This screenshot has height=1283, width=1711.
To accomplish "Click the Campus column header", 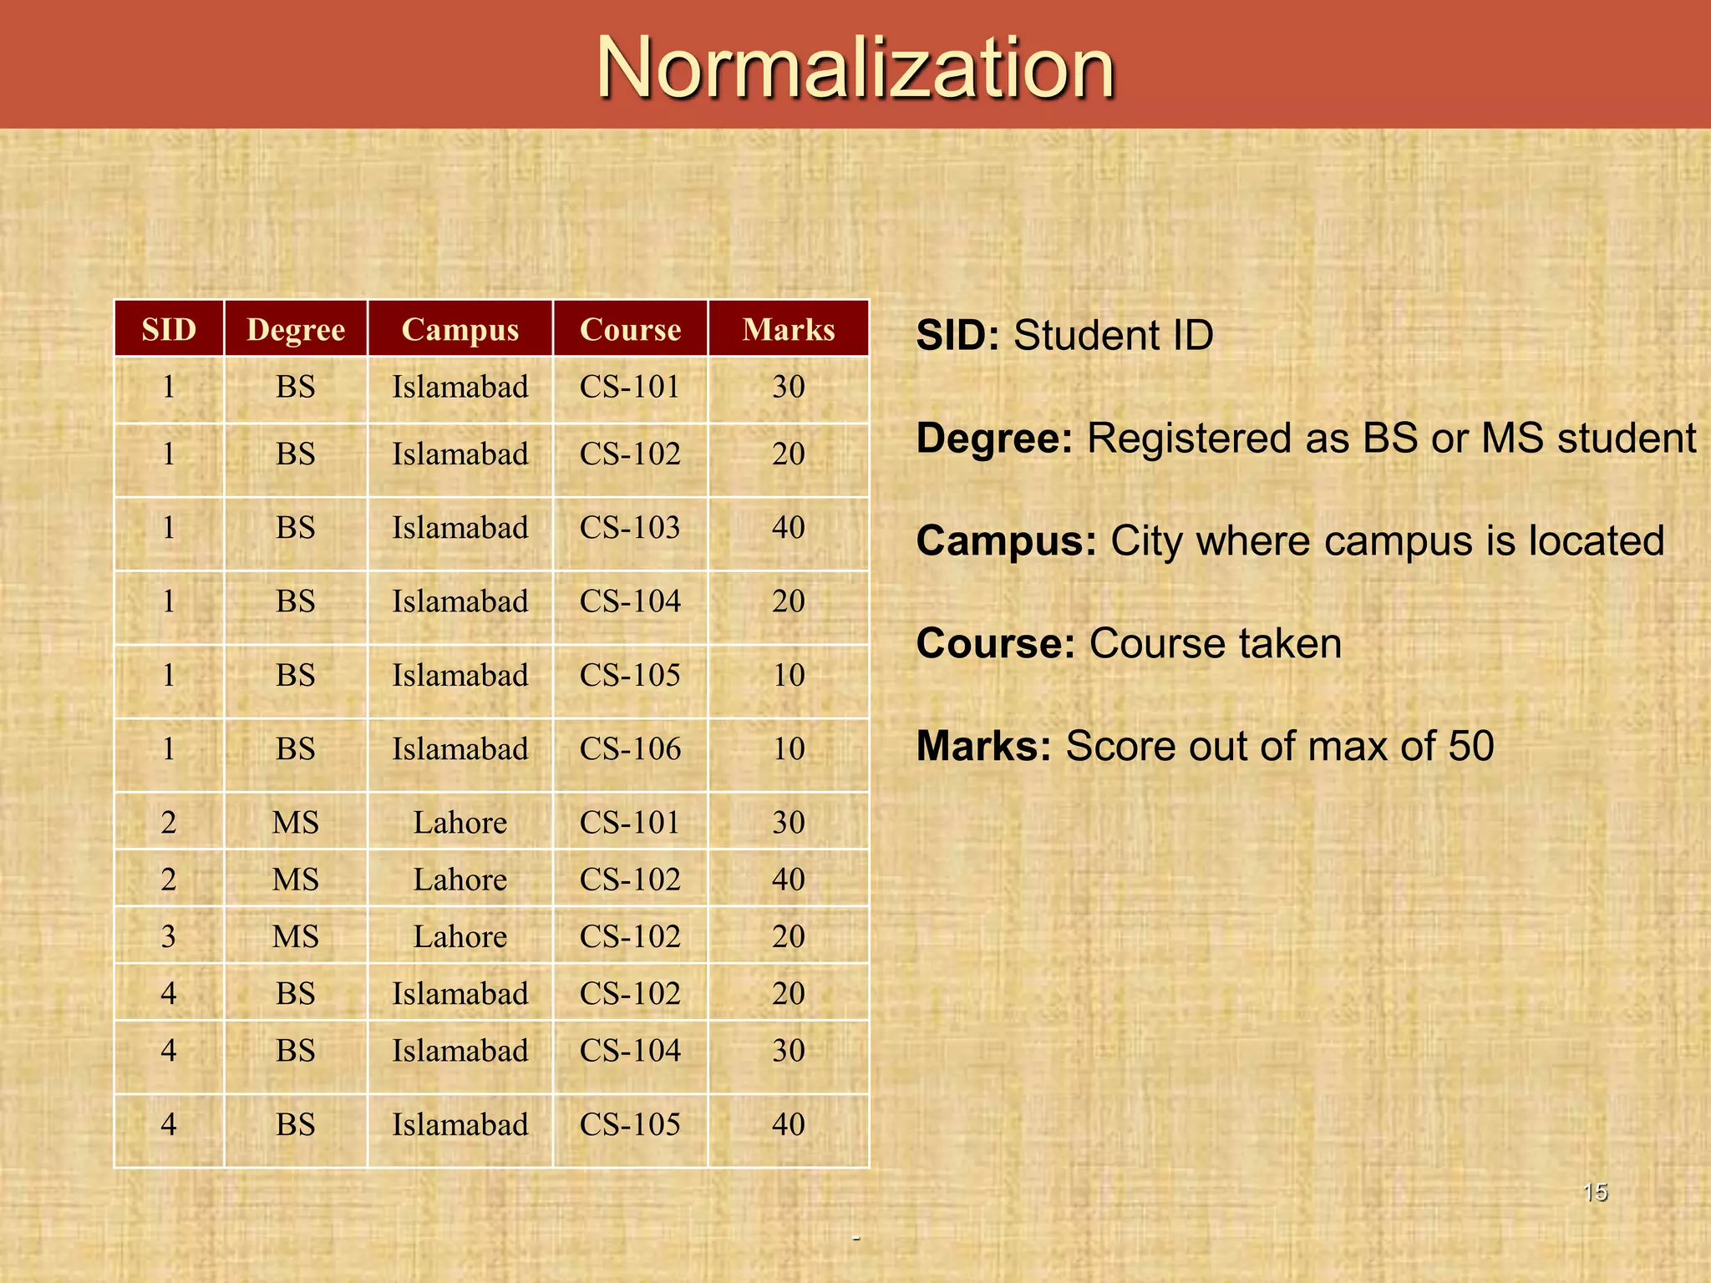I will (x=460, y=329).
